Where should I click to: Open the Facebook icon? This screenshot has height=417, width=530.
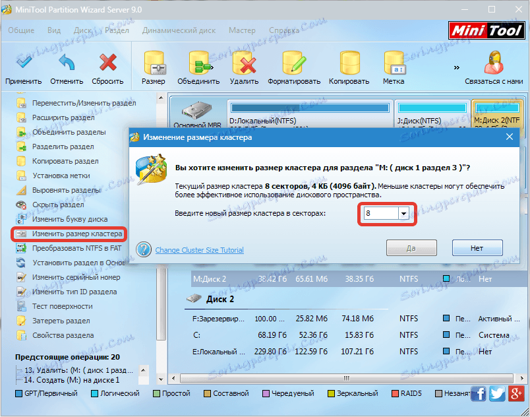click(479, 394)
